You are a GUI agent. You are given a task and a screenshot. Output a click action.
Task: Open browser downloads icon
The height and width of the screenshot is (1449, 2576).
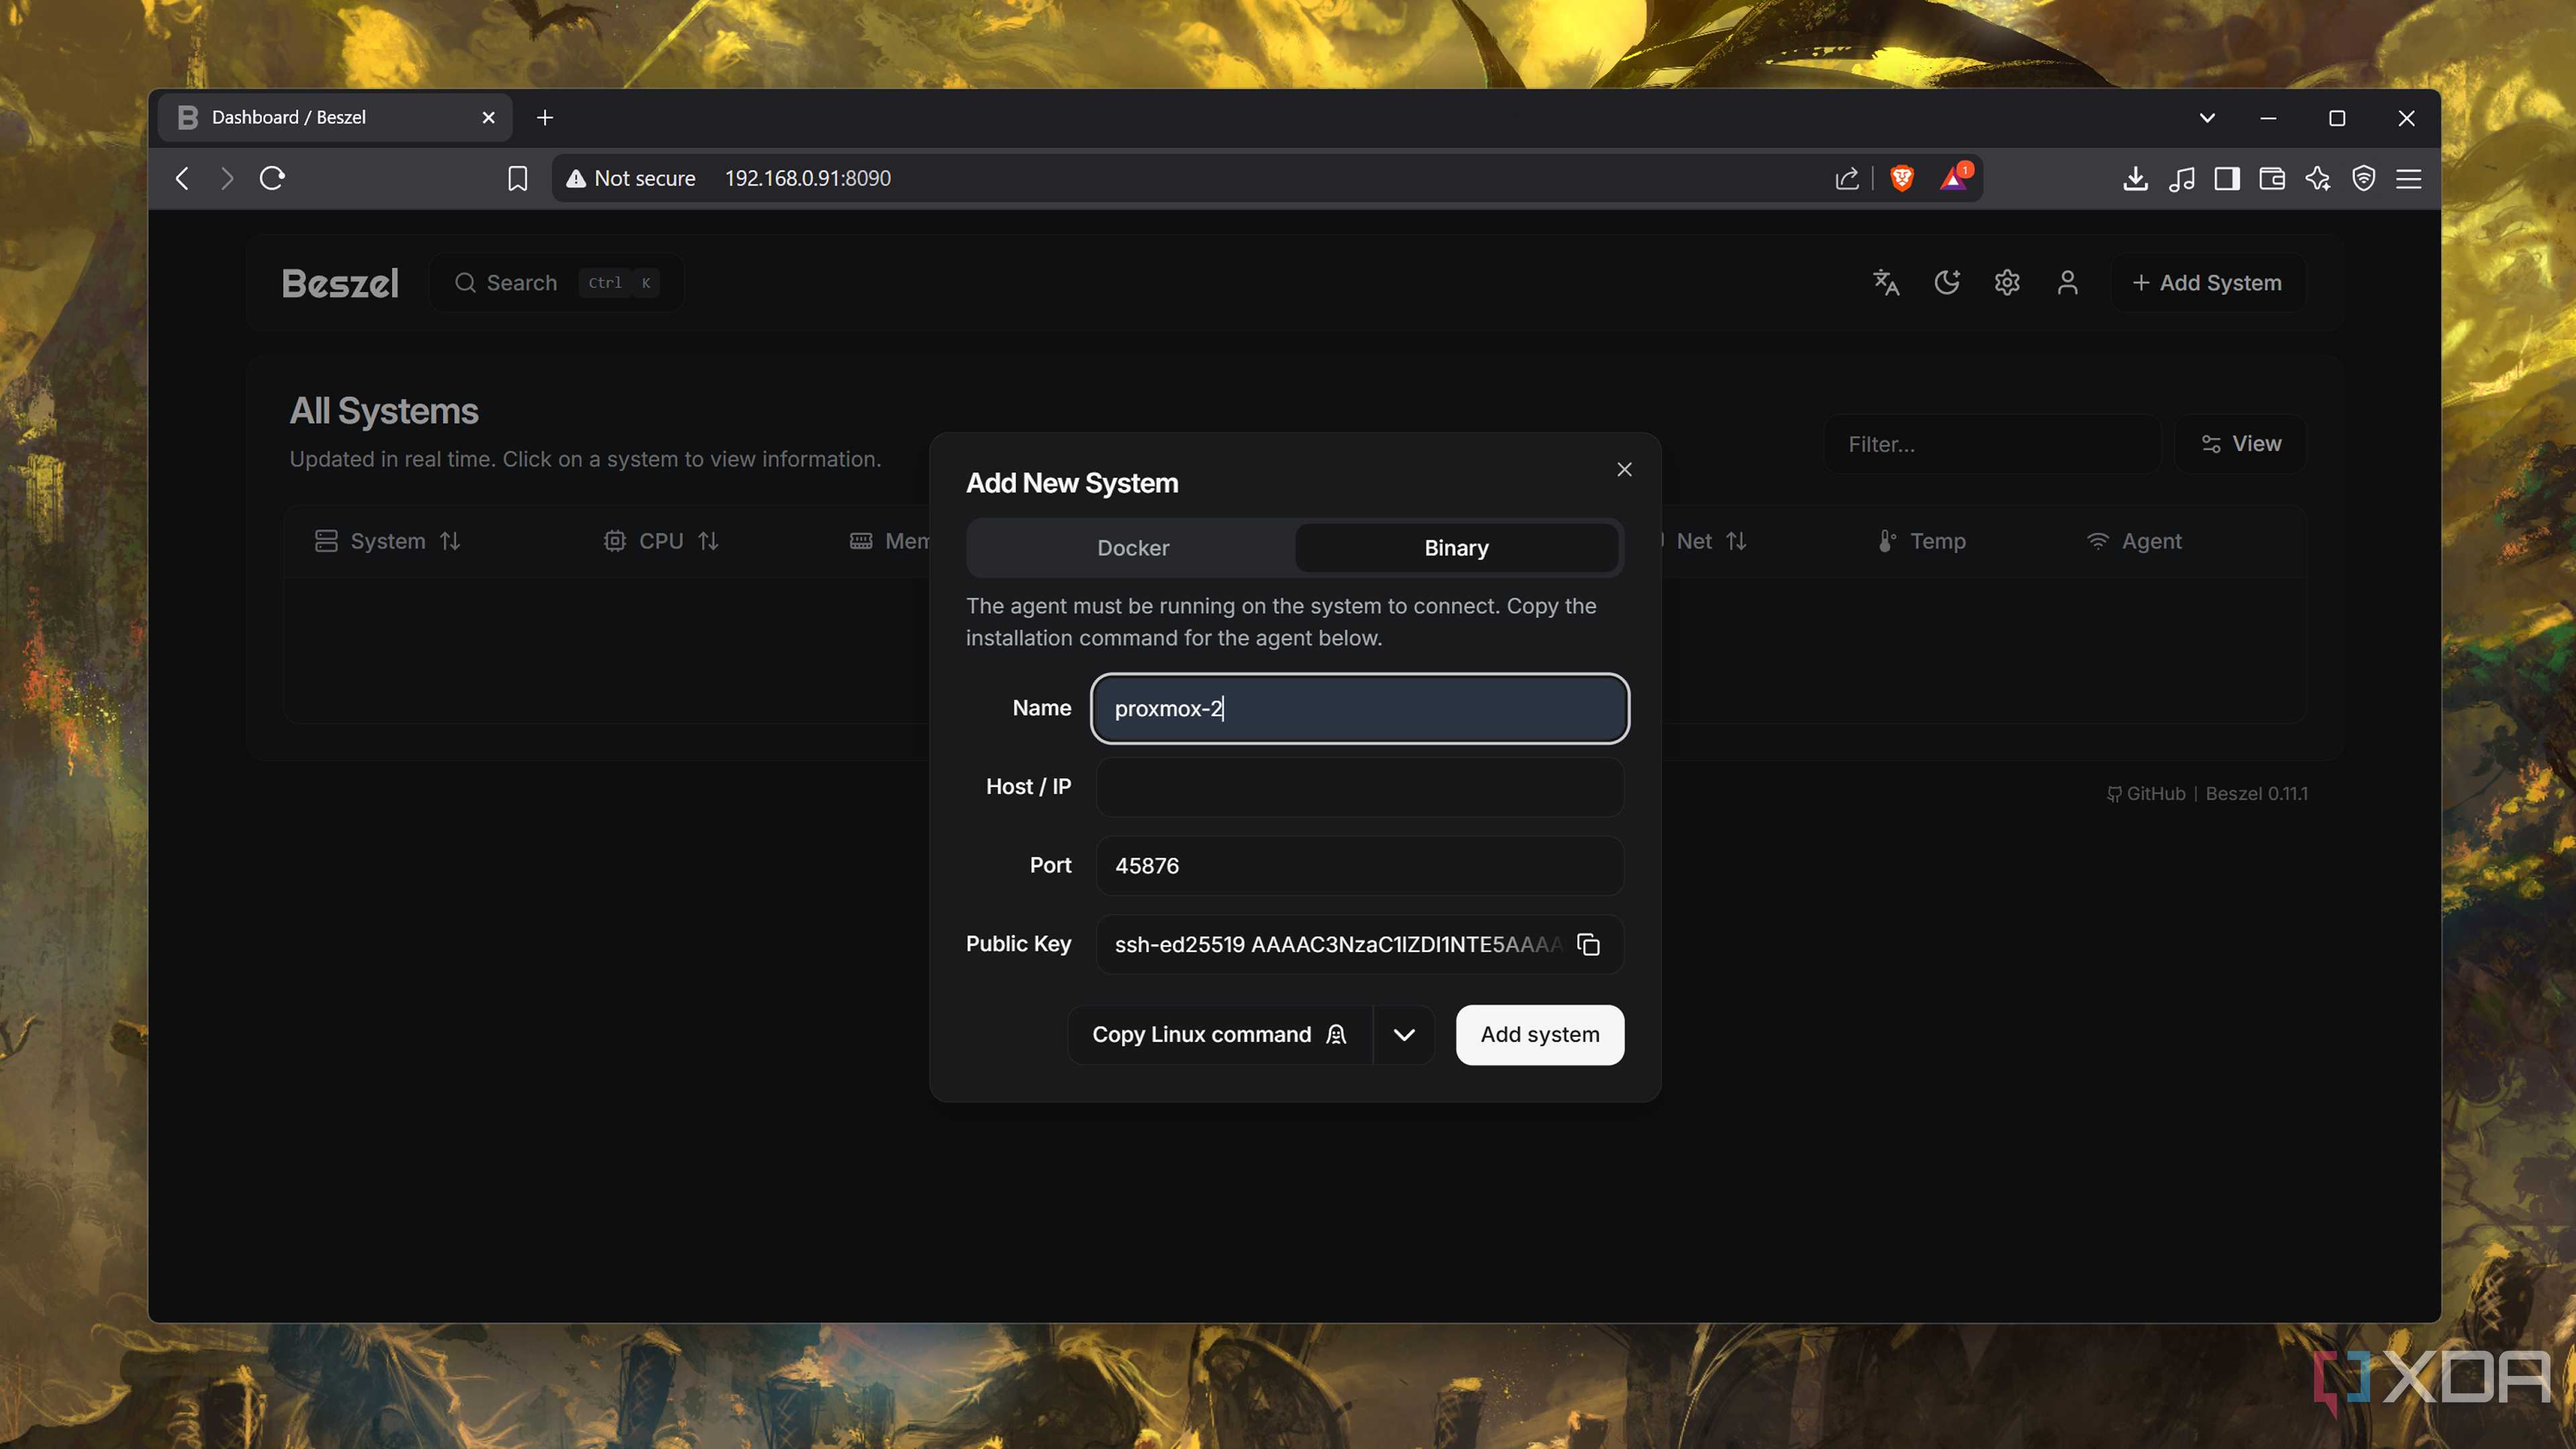(2135, 178)
